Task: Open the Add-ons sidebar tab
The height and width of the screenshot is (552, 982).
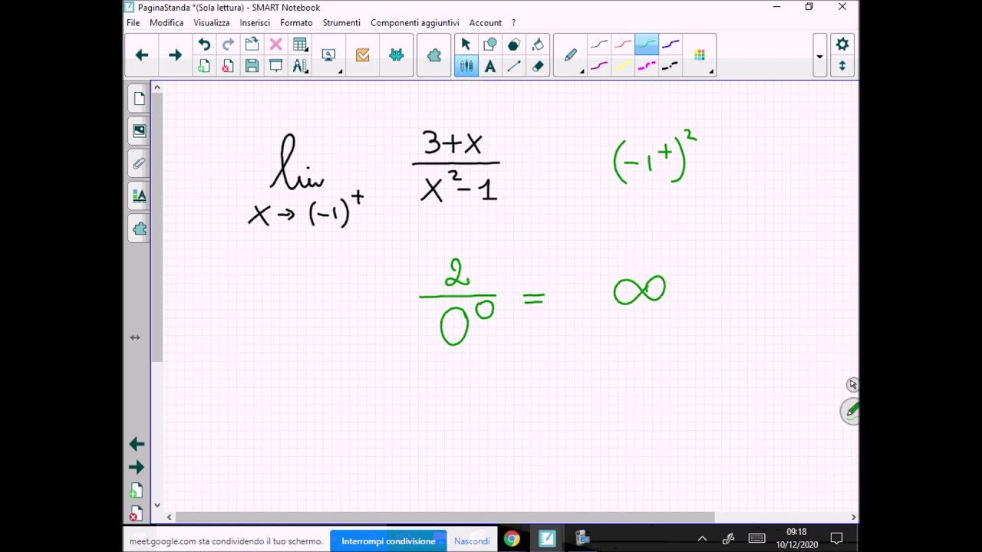Action: [139, 228]
